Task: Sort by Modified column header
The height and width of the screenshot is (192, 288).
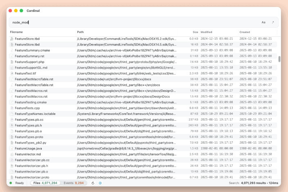Action: (x=206, y=32)
